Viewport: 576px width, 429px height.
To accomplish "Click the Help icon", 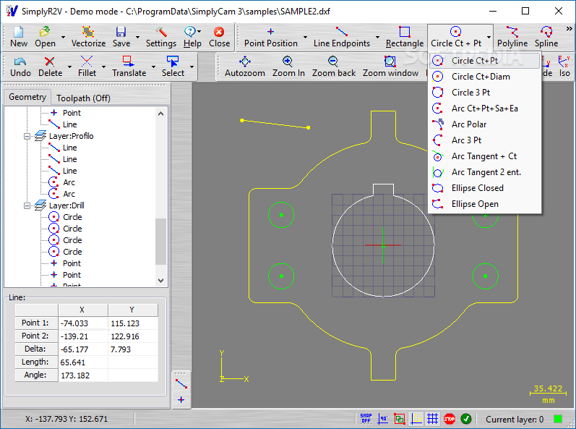I will (x=190, y=37).
